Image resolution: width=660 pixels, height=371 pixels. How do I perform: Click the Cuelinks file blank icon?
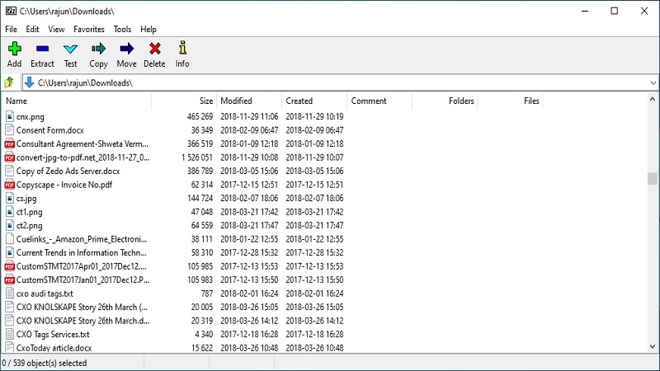click(x=10, y=239)
